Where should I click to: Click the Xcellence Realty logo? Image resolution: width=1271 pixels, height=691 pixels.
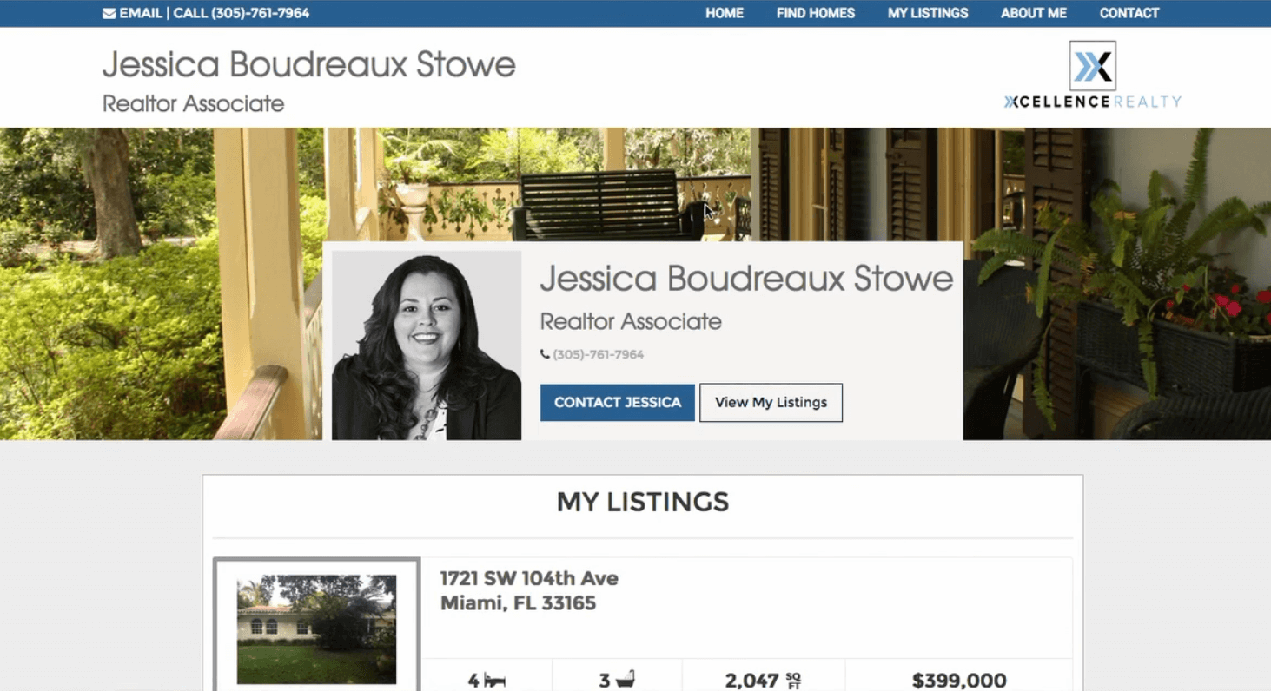(x=1092, y=75)
